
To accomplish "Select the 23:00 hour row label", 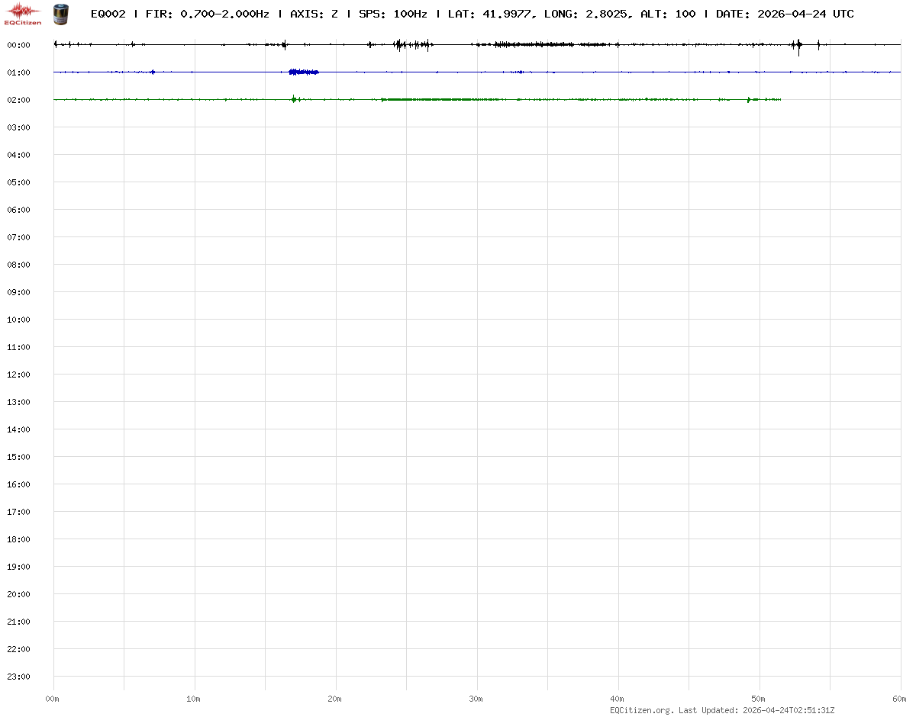I will coord(18,677).
